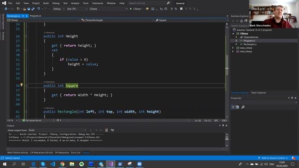Open the Windows Start menu
The image size is (299, 168).
pyautogui.click(x=4, y=164)
